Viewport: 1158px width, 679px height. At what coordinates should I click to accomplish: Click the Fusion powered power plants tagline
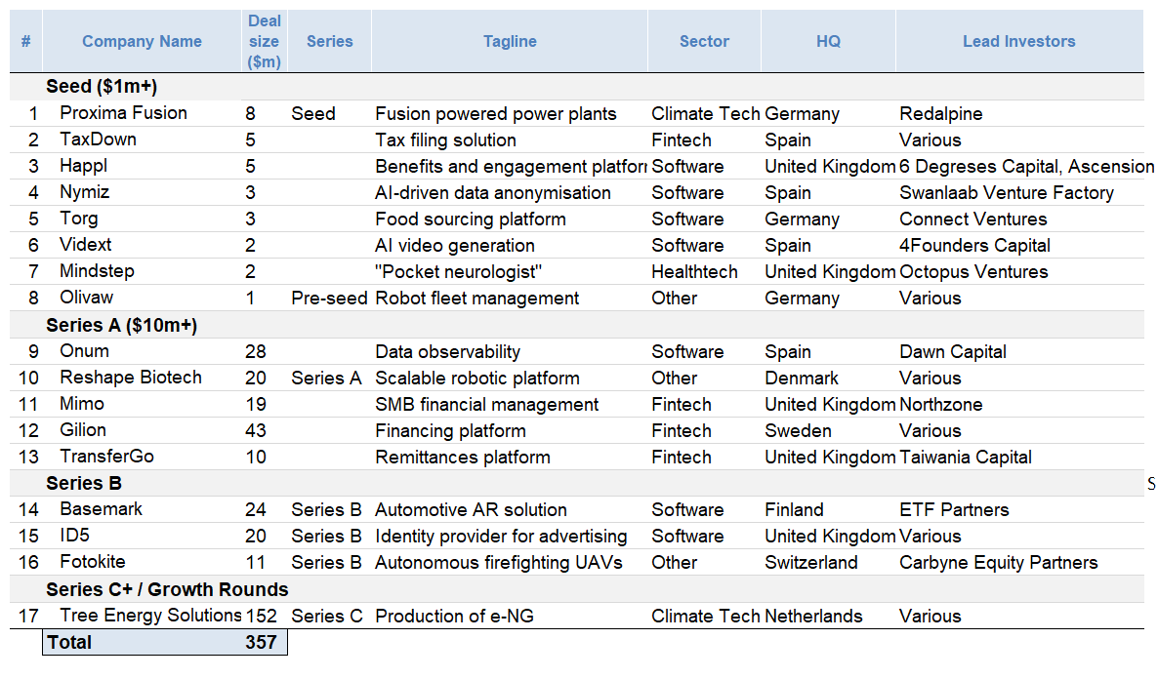pyautogui.click(x=496, y=114)
